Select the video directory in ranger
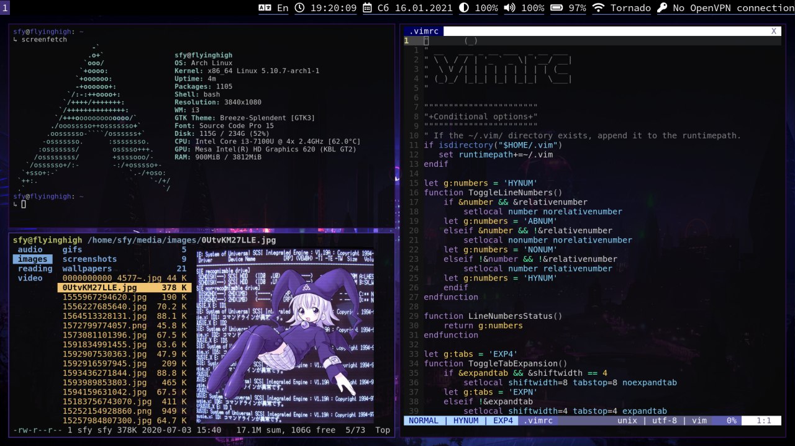 pyautogui.click(x=30, y=278)
